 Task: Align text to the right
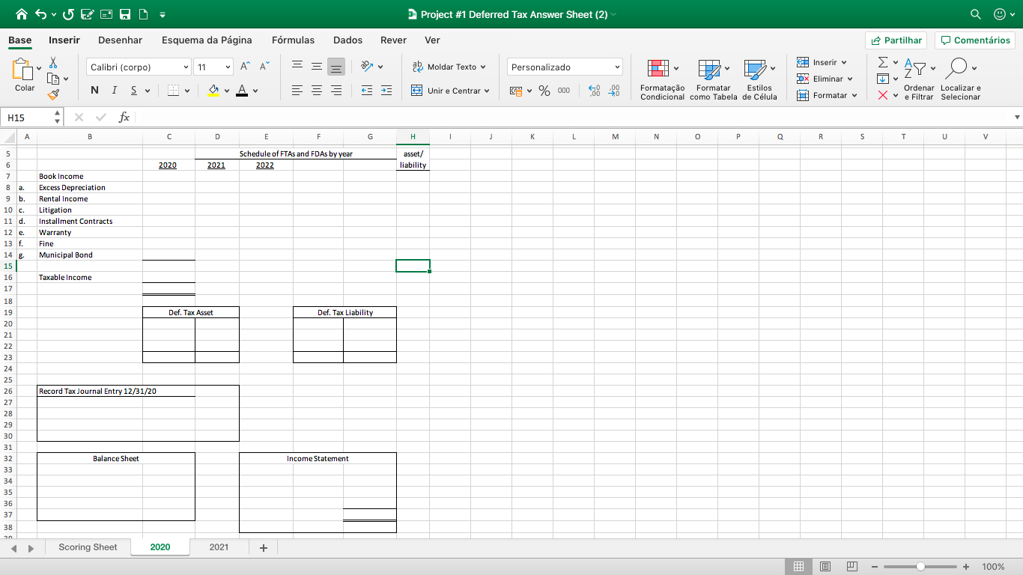[336, 91]
